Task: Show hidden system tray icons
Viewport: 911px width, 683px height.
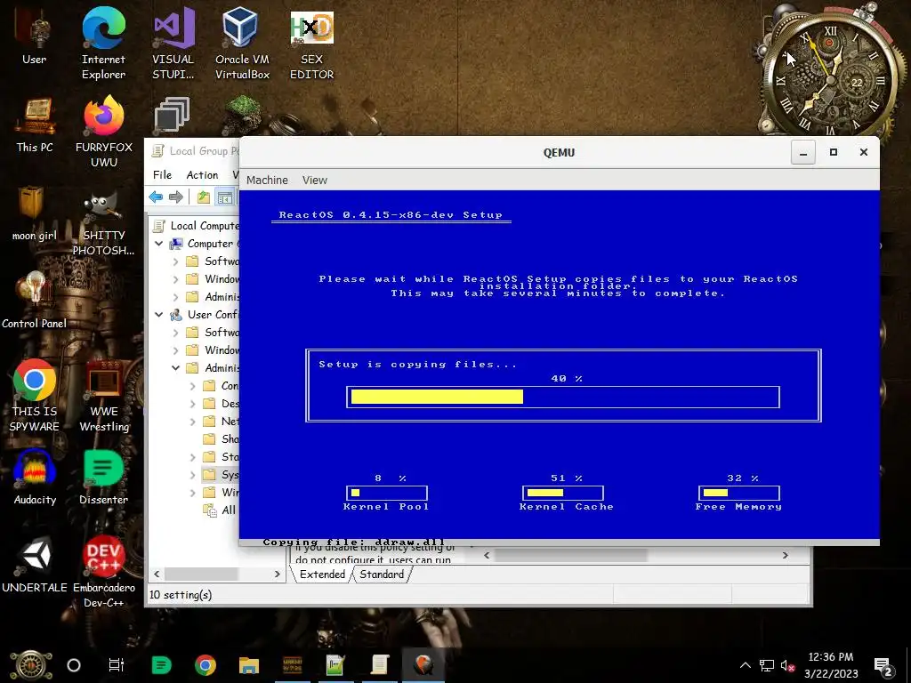Action: [746, 665]
